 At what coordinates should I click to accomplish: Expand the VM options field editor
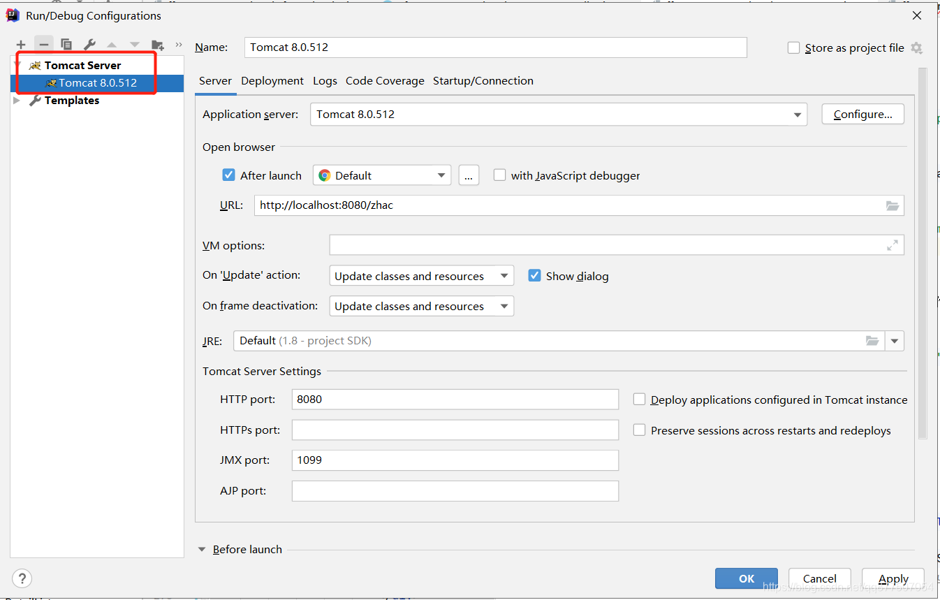[x=893, y=245]
